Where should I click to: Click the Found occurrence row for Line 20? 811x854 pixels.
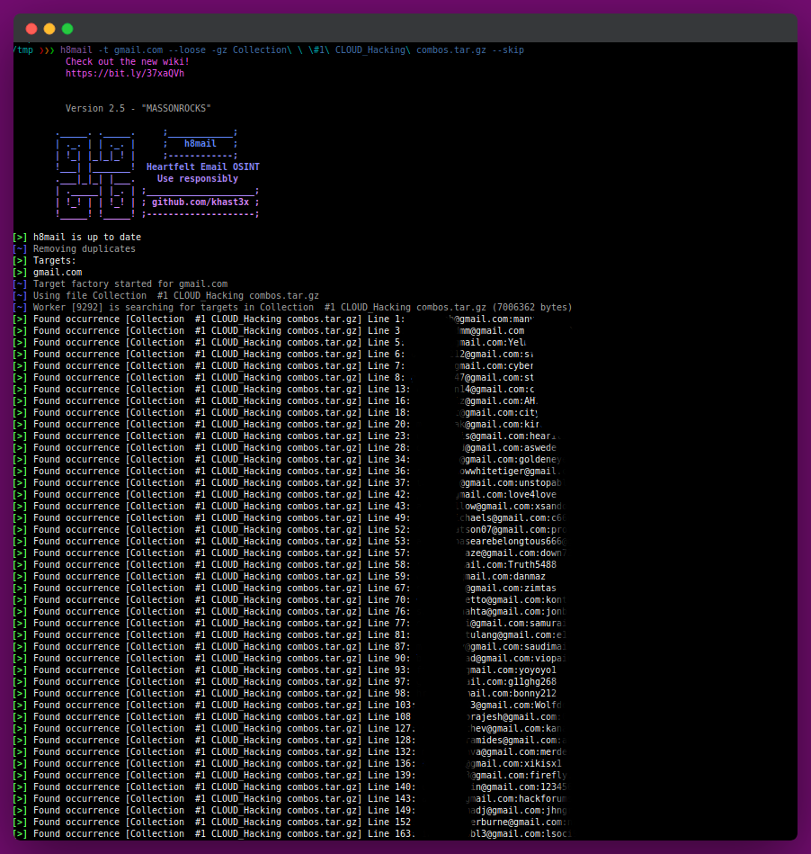coord(277,424)
